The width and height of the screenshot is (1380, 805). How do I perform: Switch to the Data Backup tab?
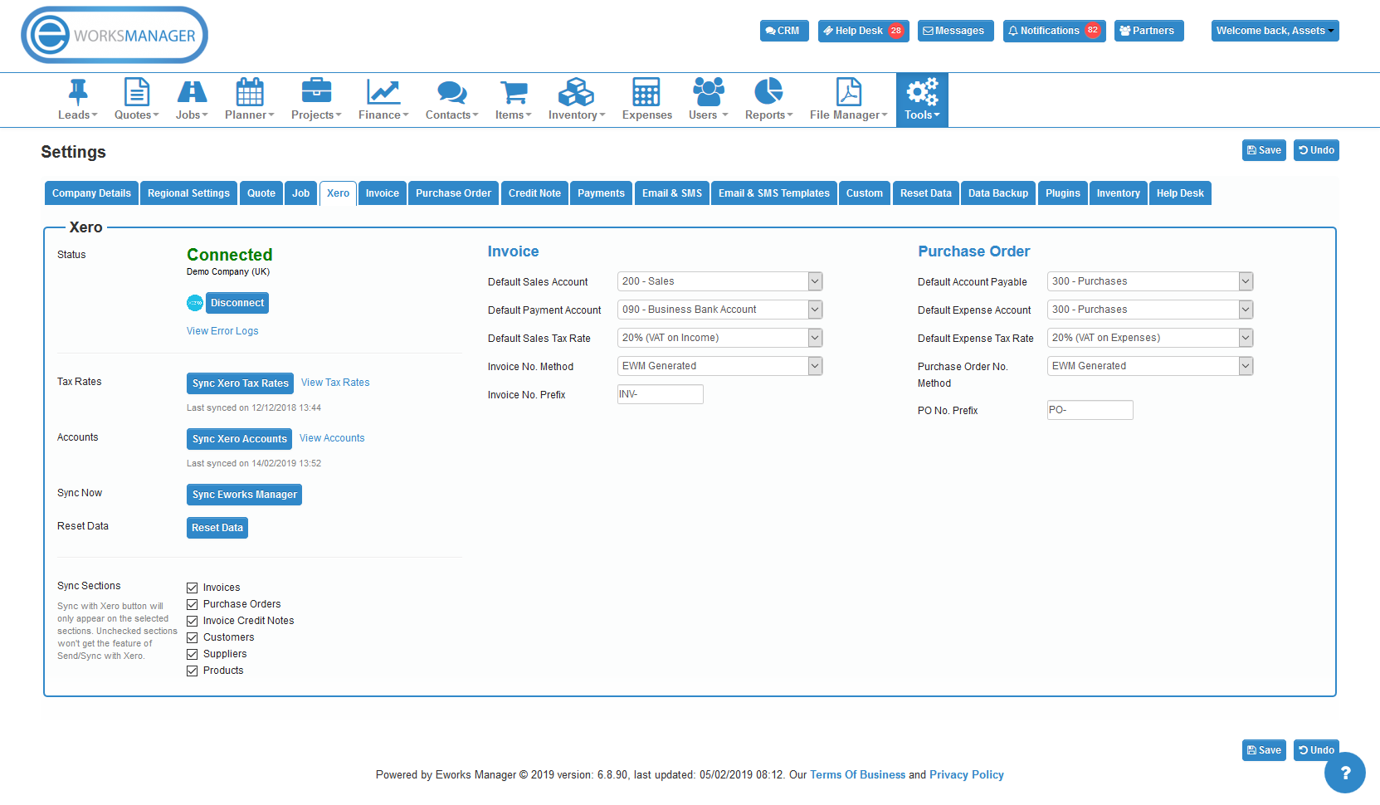pyautogui.click(x=998, y=193)
